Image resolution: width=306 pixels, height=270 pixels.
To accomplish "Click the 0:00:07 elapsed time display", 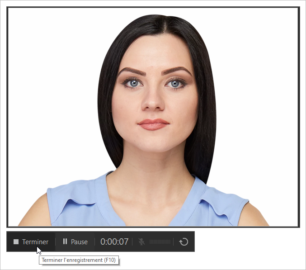I will [x=114, y=242].
